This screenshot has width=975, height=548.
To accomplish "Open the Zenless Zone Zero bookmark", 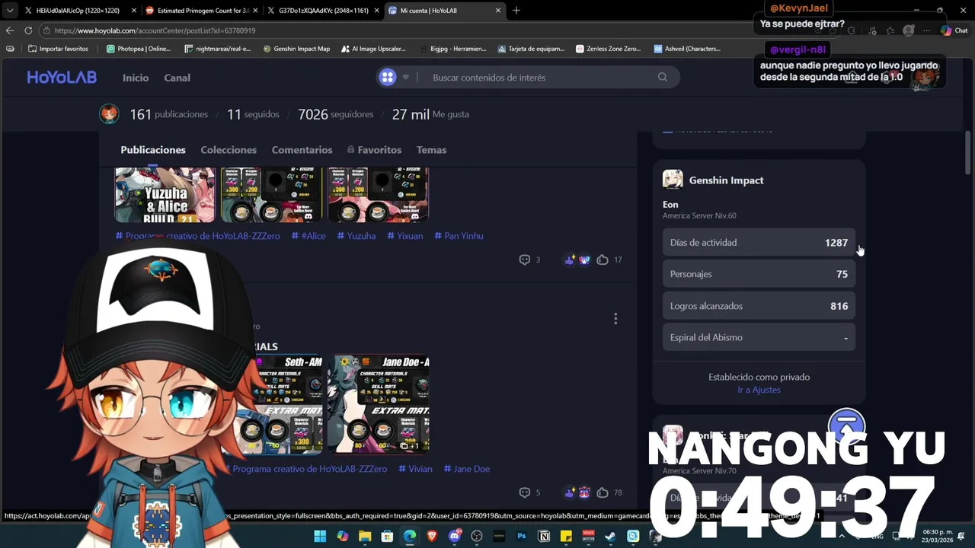I will click(608, 49).
